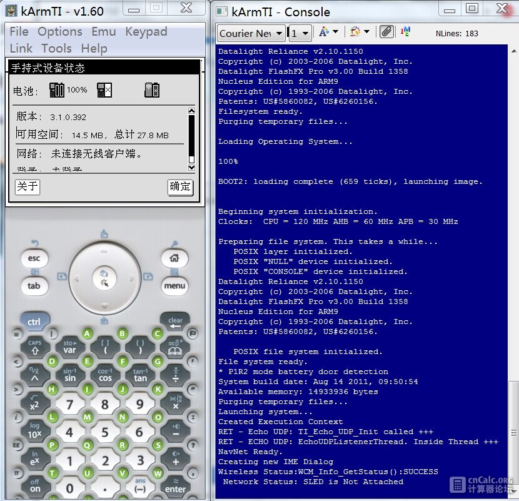
Task: Click the cos key
Action: [x=105, y=375]
